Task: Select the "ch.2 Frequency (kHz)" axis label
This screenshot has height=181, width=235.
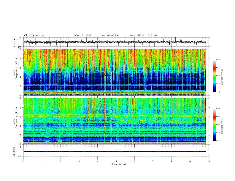Action: coord(15,118)
